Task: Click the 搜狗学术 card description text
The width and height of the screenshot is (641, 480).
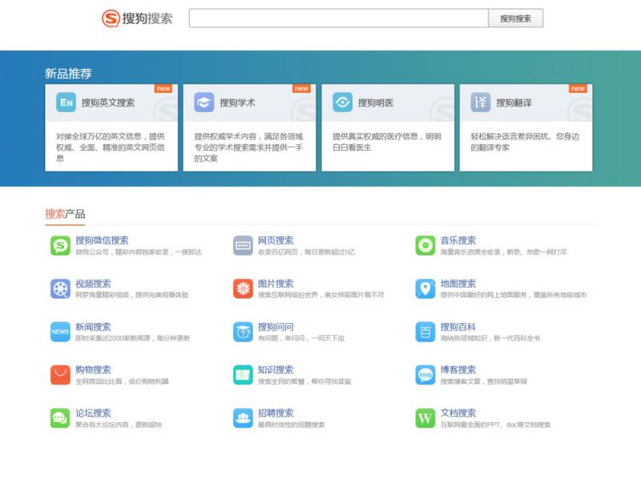Action: pyautogui.click(x=248, y=147)
